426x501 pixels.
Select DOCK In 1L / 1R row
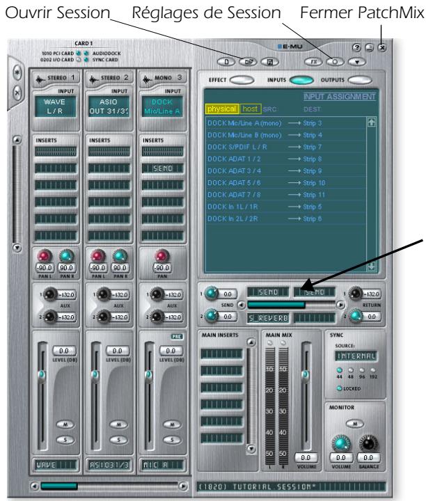[x=285, y=207]
